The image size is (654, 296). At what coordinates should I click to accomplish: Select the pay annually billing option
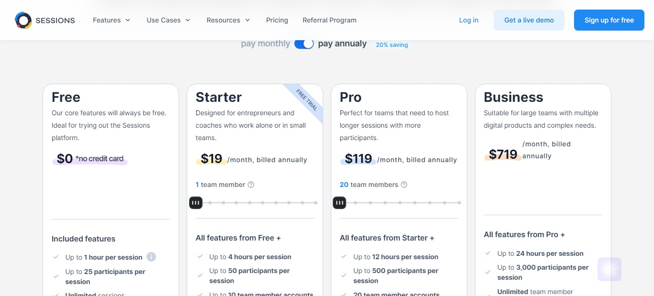(342, 44)
